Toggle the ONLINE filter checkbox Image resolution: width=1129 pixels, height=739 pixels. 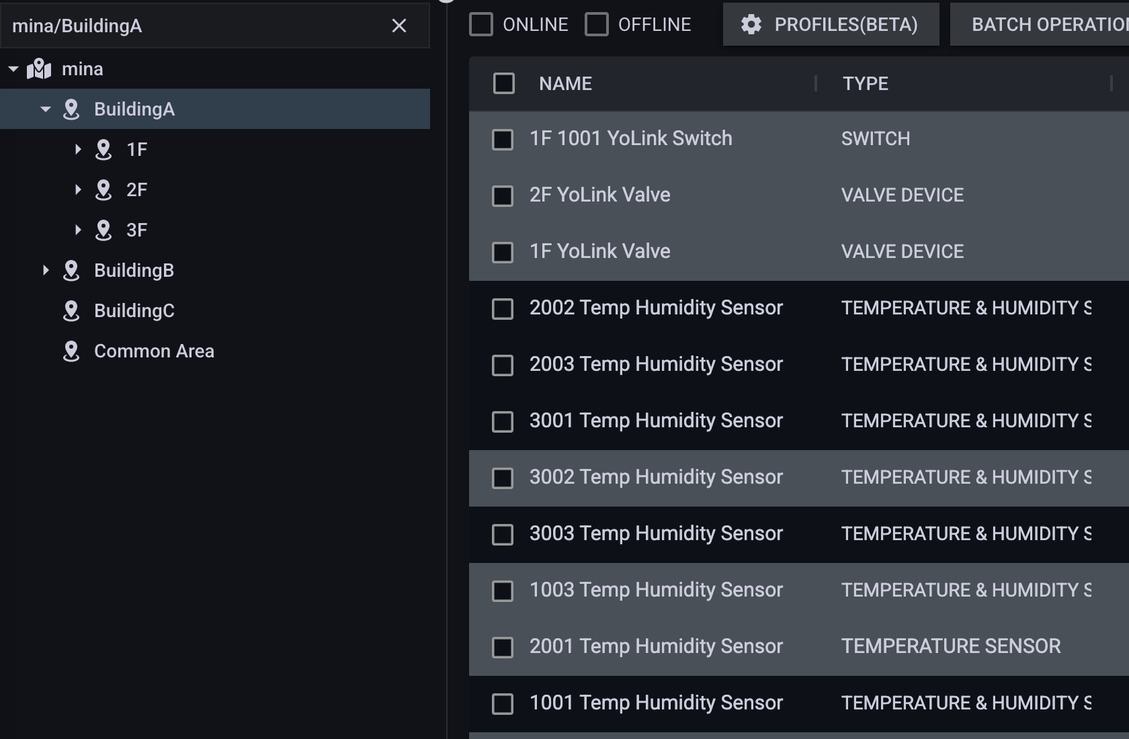coord(481,24)
